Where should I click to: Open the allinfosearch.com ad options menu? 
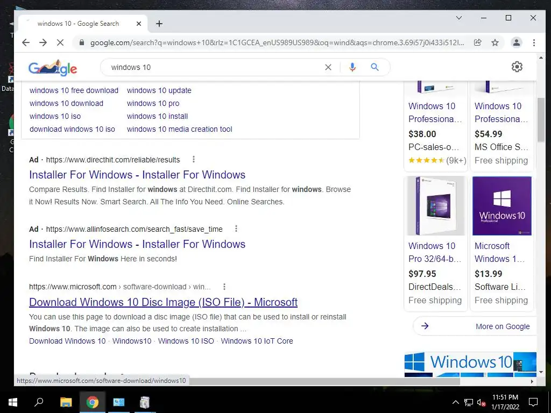tap(236, 229)
